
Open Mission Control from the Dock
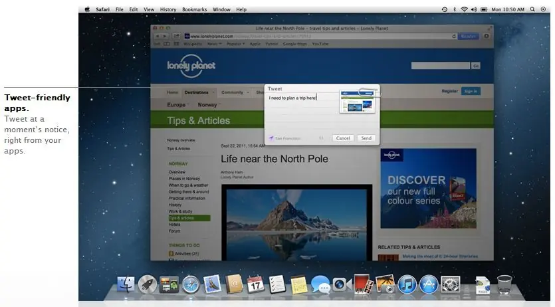[x=169, y=284]
